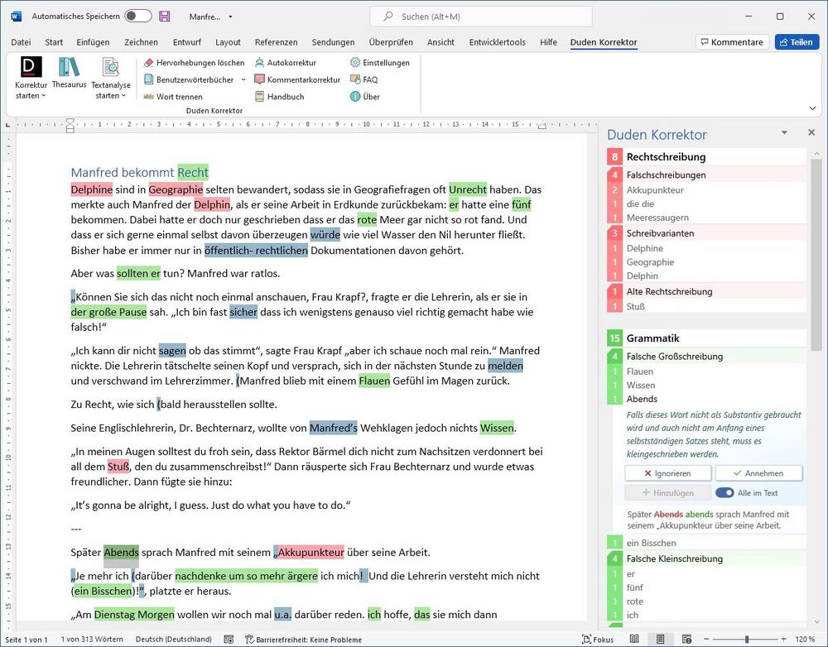
Task: Click the Textanalyse starten icon
Action: coord(110,68)
